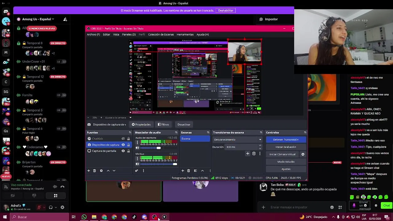Open preview zoom Ajustar a la ventana dropdown
Screen dimensions: 393x221
point(130,118)
